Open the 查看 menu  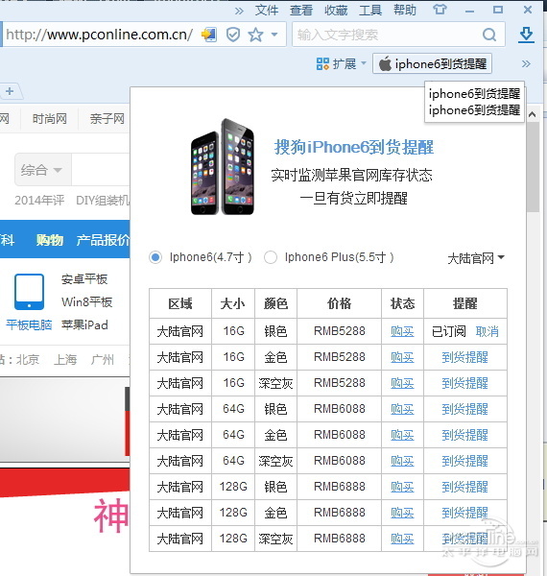click(x=301, y=10)
